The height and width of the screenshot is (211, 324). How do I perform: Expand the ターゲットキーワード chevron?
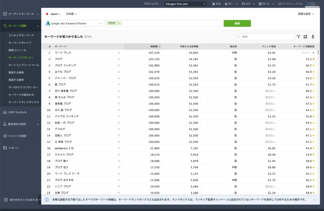coord(38,14)
